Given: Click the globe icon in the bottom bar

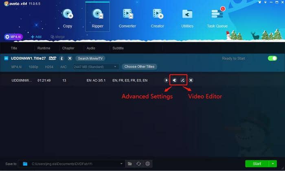Looking at the screenshot, I should [147, 164].
